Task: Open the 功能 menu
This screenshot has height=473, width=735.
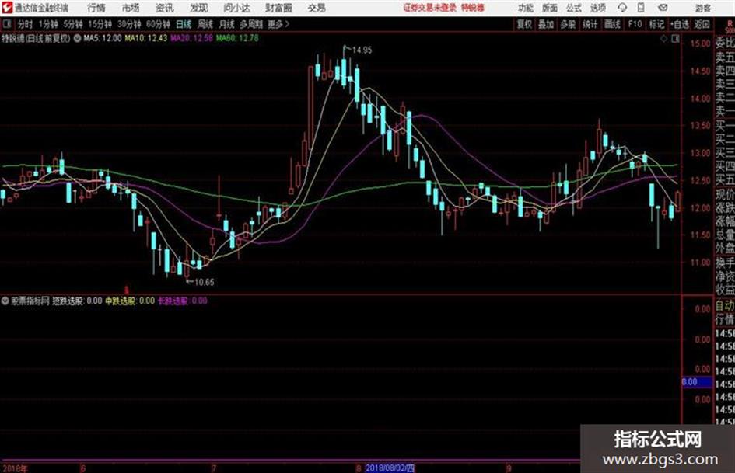Action: pyautogui.click(x=526, y=8)
